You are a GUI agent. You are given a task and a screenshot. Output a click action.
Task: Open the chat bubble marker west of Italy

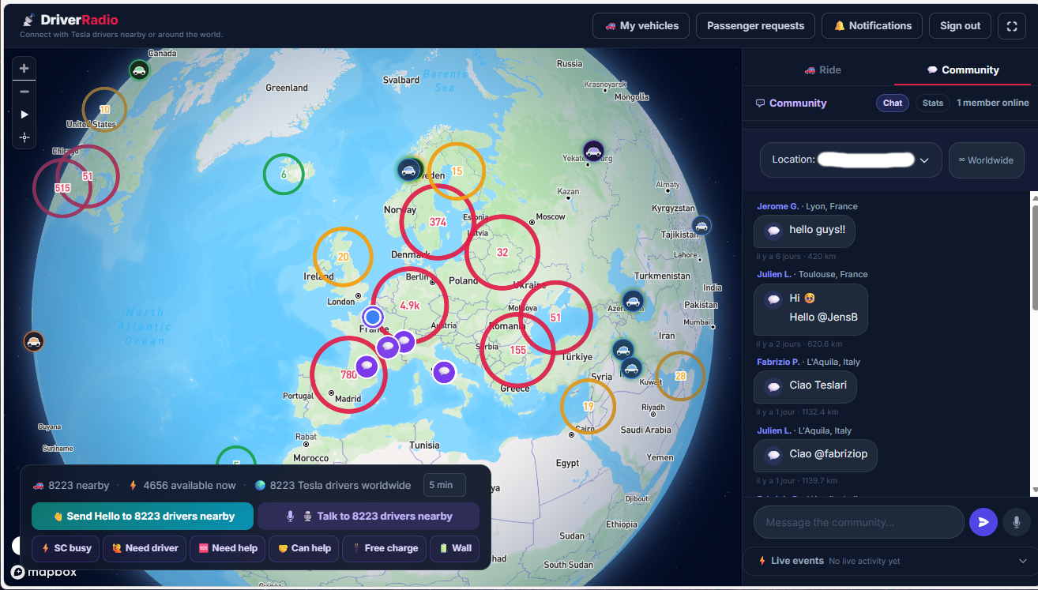tap(444, 372)
